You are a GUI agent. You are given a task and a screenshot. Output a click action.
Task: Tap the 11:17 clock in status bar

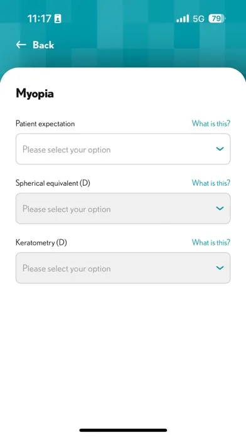(40, 19)
